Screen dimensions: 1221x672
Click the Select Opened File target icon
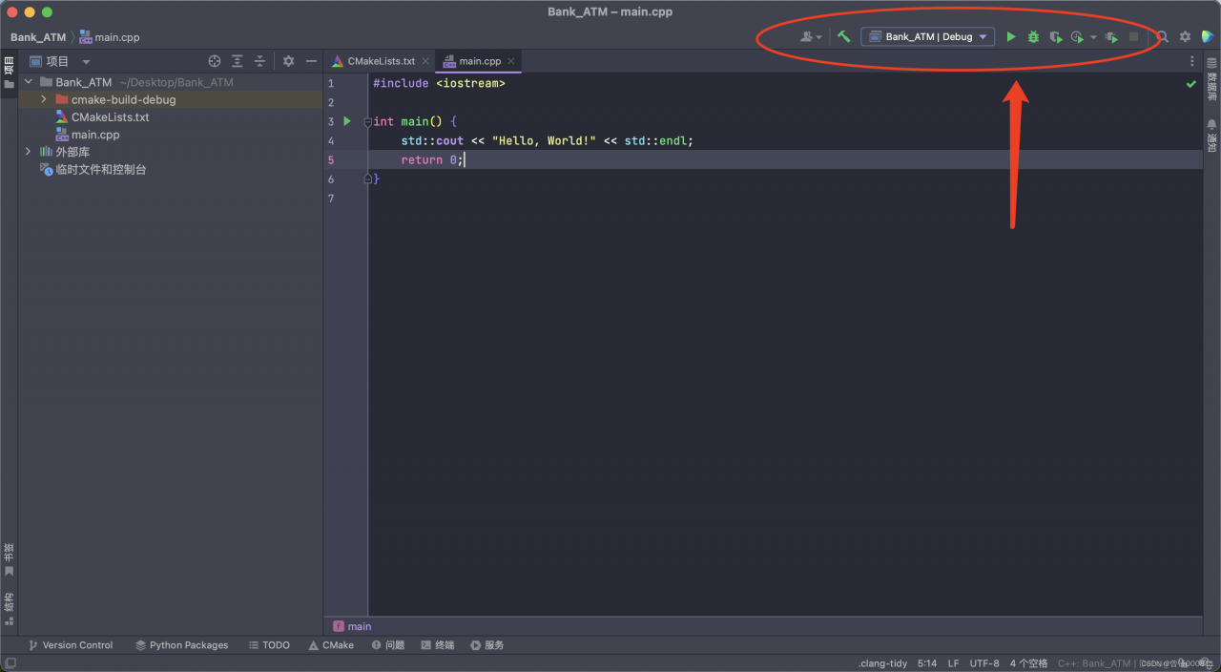point(215,61)
